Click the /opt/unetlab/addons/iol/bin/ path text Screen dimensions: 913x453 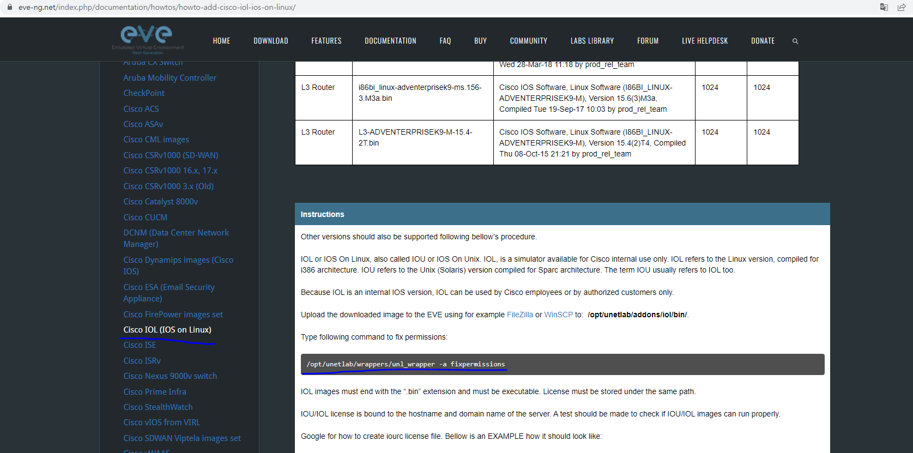(x=637, y=315)
